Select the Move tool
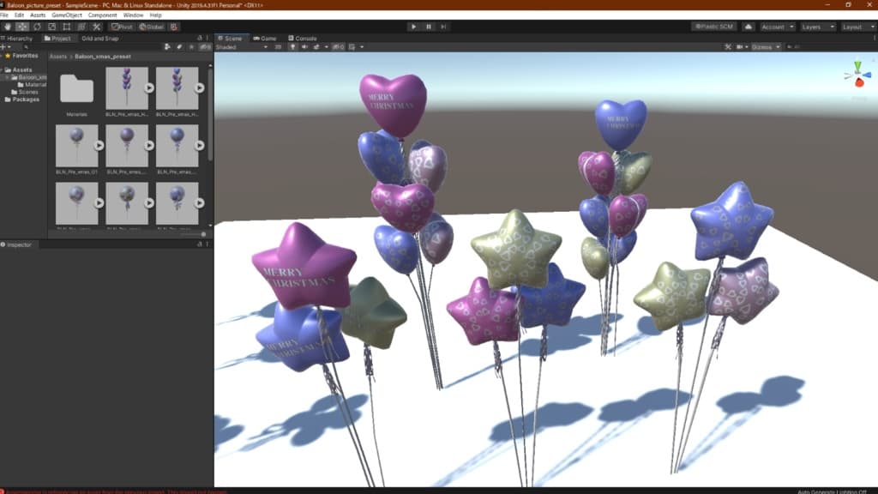 [x=21, y=27]
